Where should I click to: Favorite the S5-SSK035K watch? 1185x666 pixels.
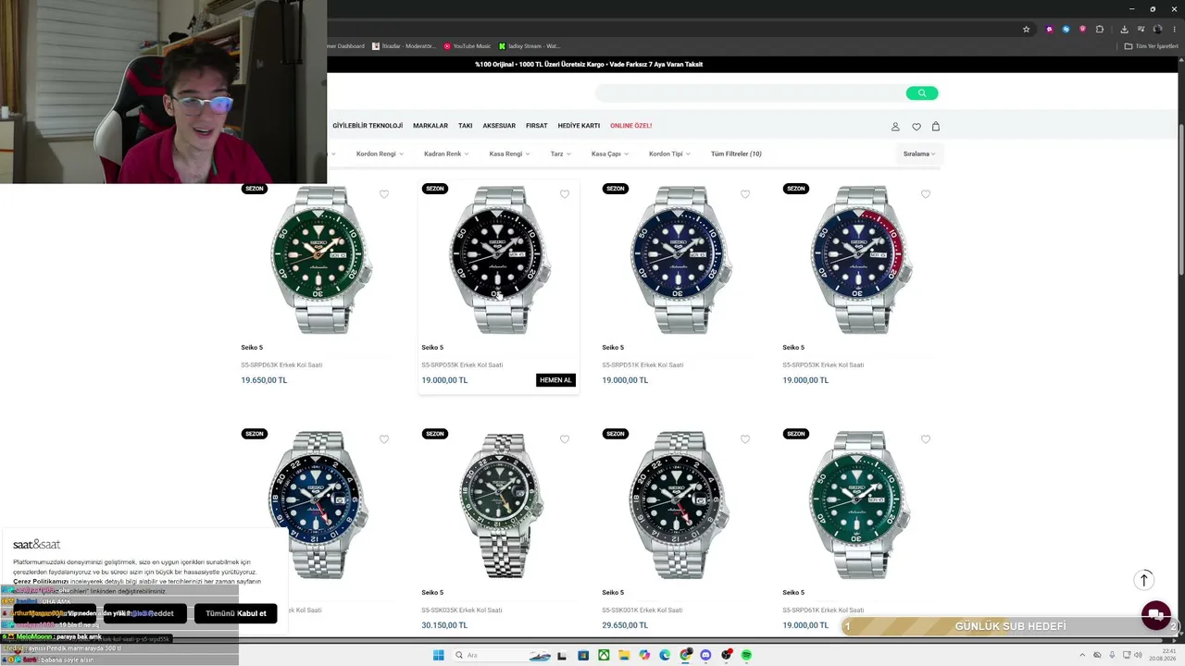click(x=565, y=439)
